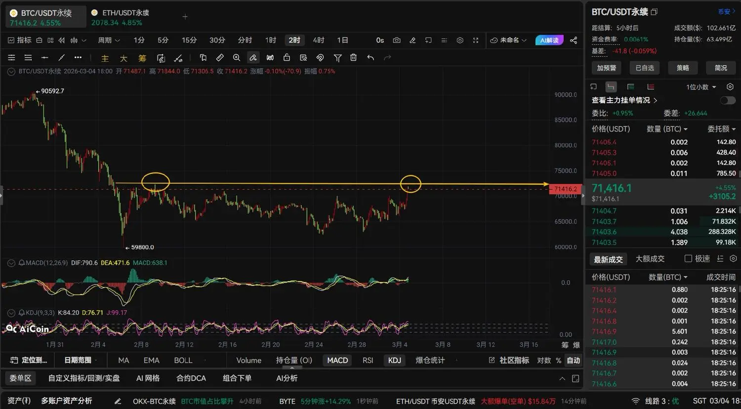
Task: Check the 极速 checkbox
Action: 688,258
